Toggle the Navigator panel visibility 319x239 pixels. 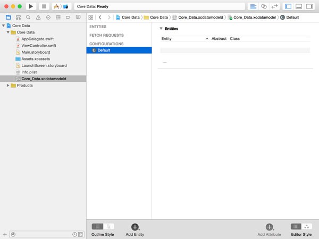(288, 6)
